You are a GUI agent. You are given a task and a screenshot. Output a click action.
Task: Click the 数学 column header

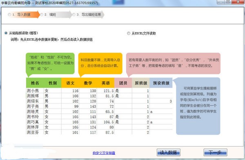coord(88,83)
